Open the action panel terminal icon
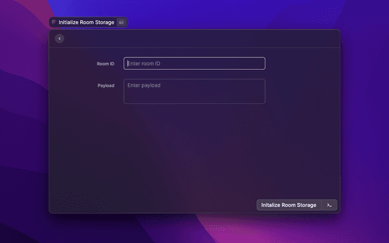This screenshot has height=243, width=389. coord(329,205)
